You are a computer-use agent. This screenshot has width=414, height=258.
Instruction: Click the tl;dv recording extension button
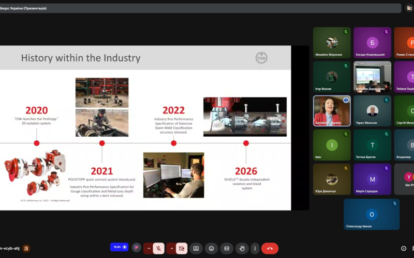click(120, 247)
